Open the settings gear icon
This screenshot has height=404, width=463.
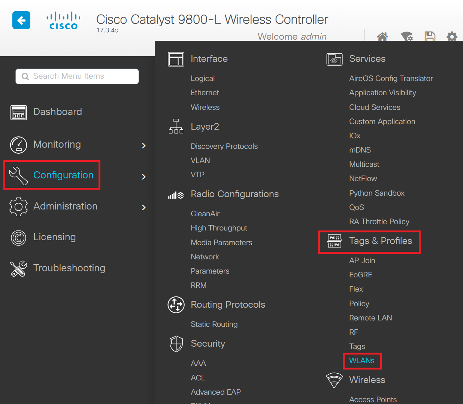(452, 37)
